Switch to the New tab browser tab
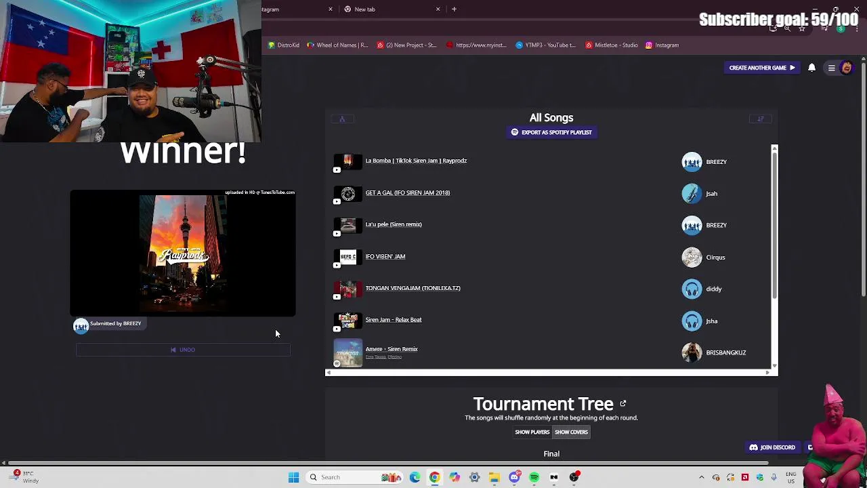The height and width of the screenshot is (488, 867). [x=393, y=9]
